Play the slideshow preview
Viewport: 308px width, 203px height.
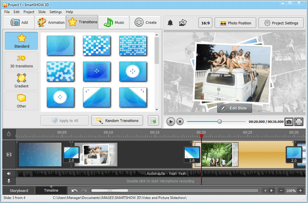coord(171,121)
